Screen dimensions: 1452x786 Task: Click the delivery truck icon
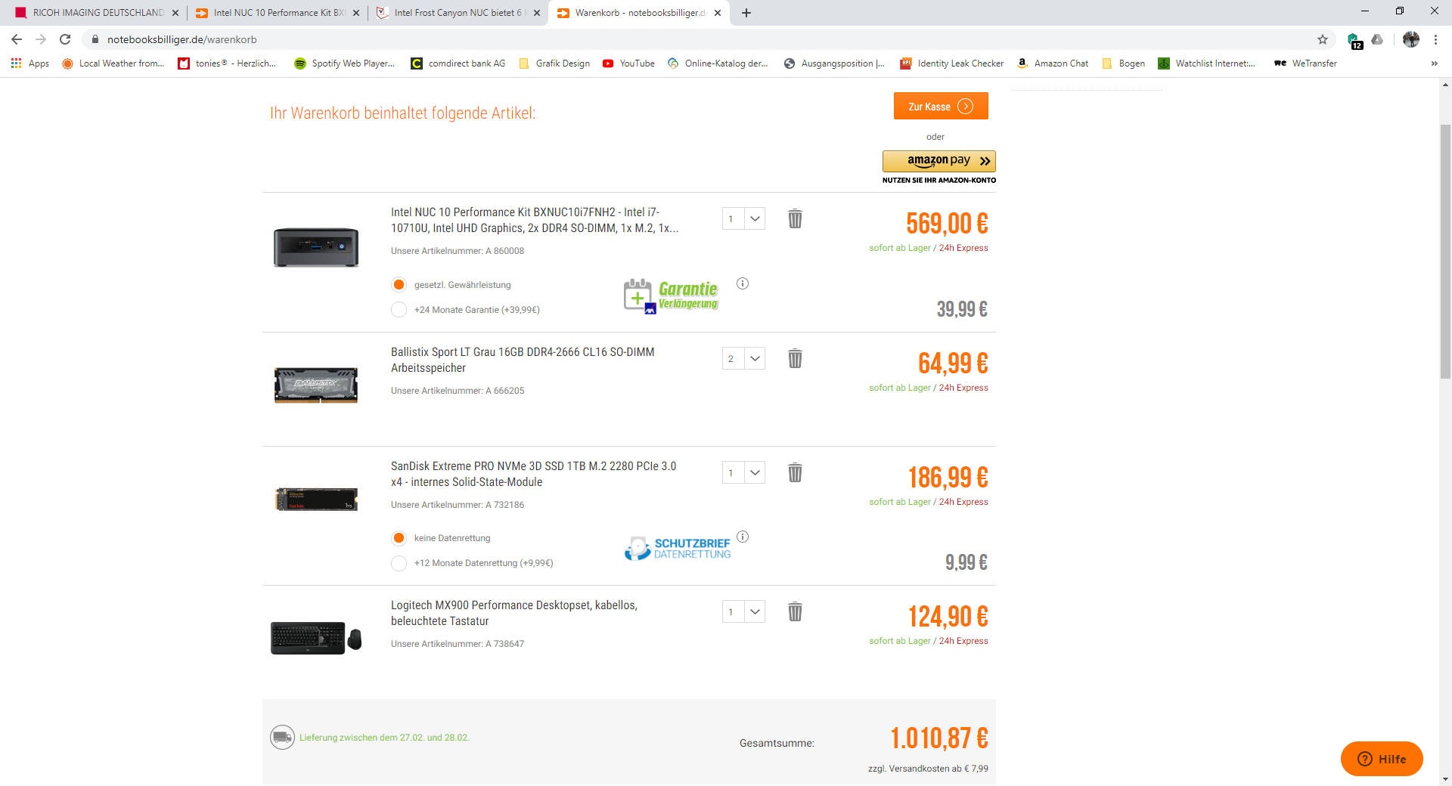pyautogui.click(x=282, y=737)
